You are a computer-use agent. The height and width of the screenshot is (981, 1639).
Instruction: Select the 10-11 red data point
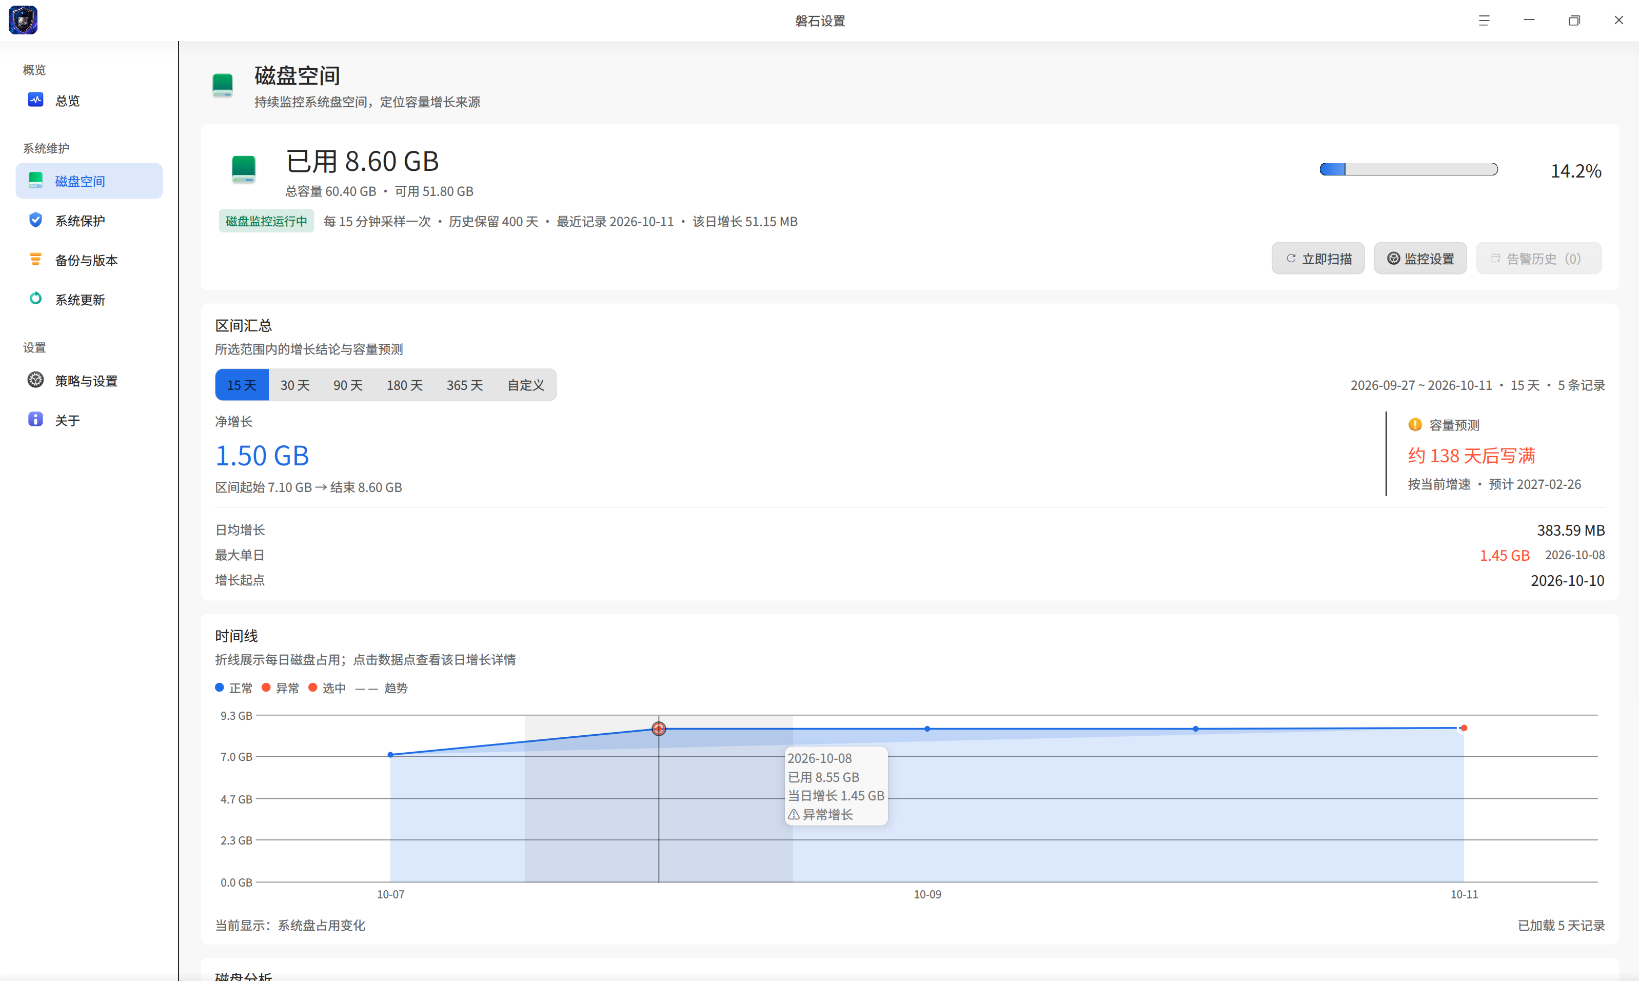pos(1464,728)
